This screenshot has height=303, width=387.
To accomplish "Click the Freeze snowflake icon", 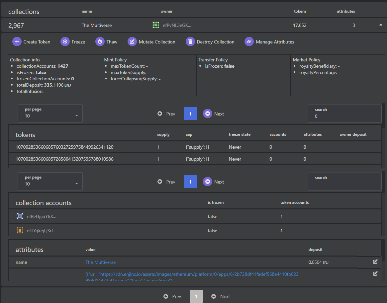I will click(x=65, y=42).
